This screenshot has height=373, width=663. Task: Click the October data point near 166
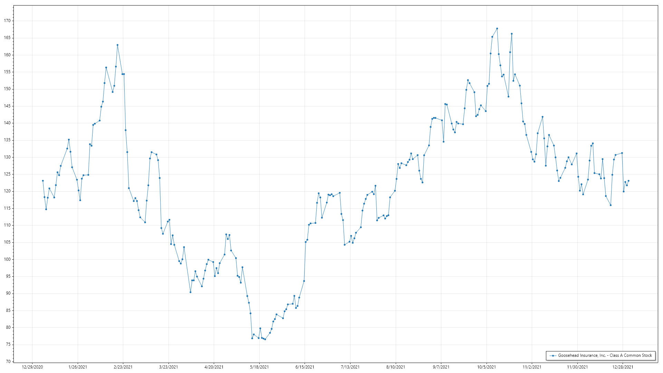point(511,34)
